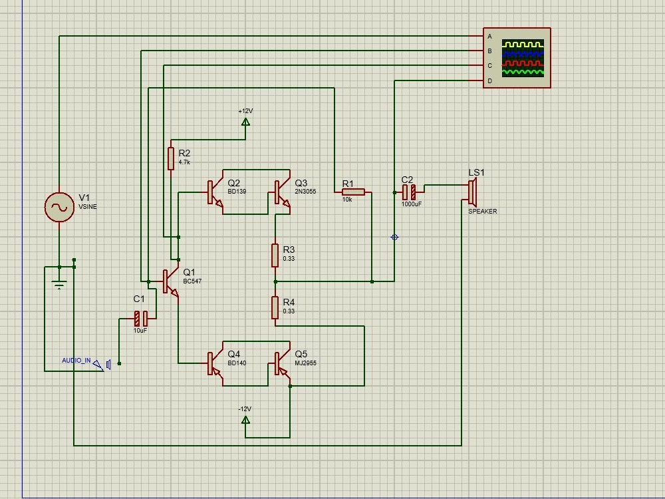The width and height of the screenshot is (665, 499).
Task: Click the AUDIO_IN label text
Action: pos(76,360)
